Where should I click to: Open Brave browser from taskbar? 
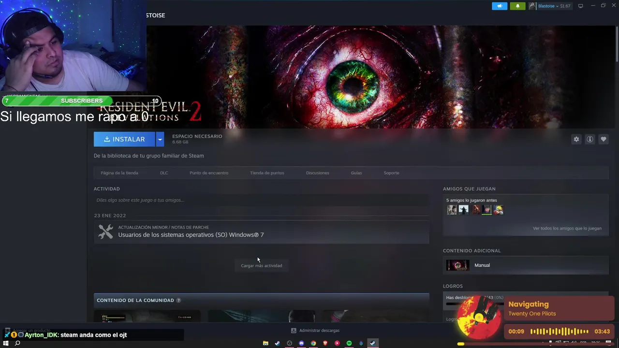(x=325, y=343)
